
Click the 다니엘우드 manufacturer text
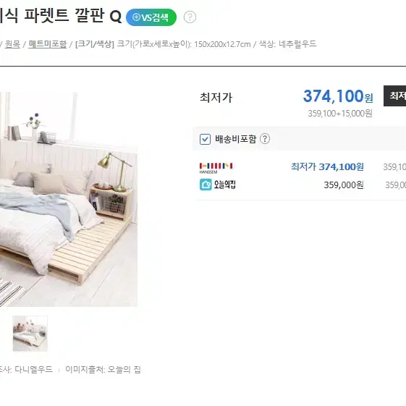click(33, 369)
